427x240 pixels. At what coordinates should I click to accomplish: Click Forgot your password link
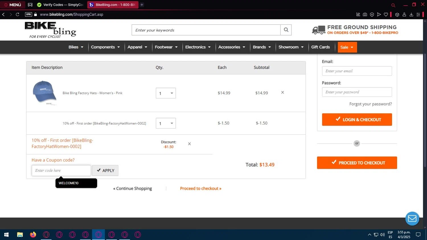click(371, 104)
